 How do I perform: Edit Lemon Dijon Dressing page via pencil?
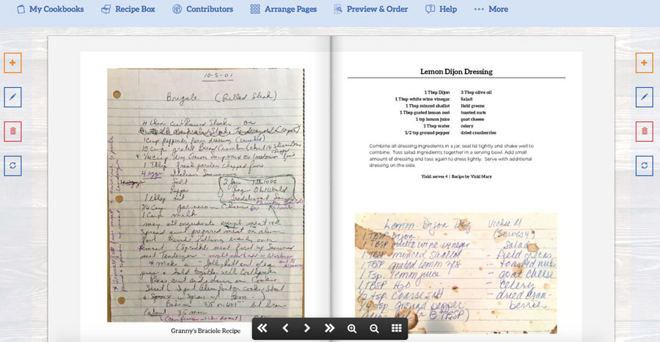click(x=644, y=97)
